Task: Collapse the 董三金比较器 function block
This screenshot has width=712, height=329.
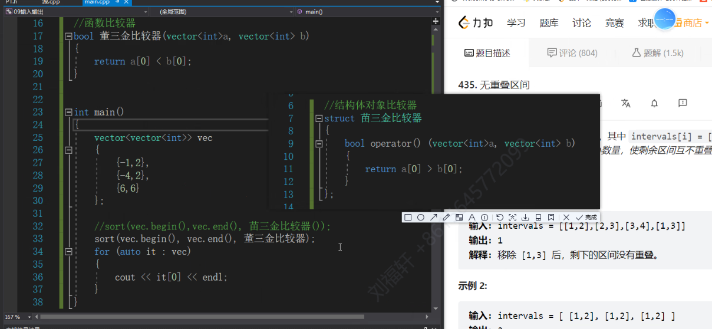Action: pyautogui.click(x=68, y=37)
